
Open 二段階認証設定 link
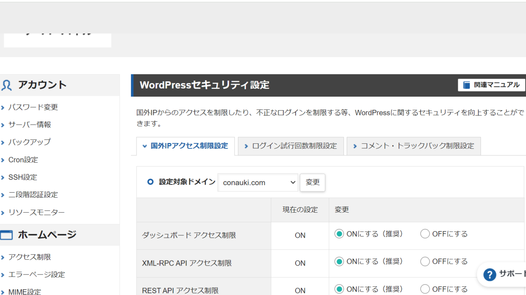[33, 195]
